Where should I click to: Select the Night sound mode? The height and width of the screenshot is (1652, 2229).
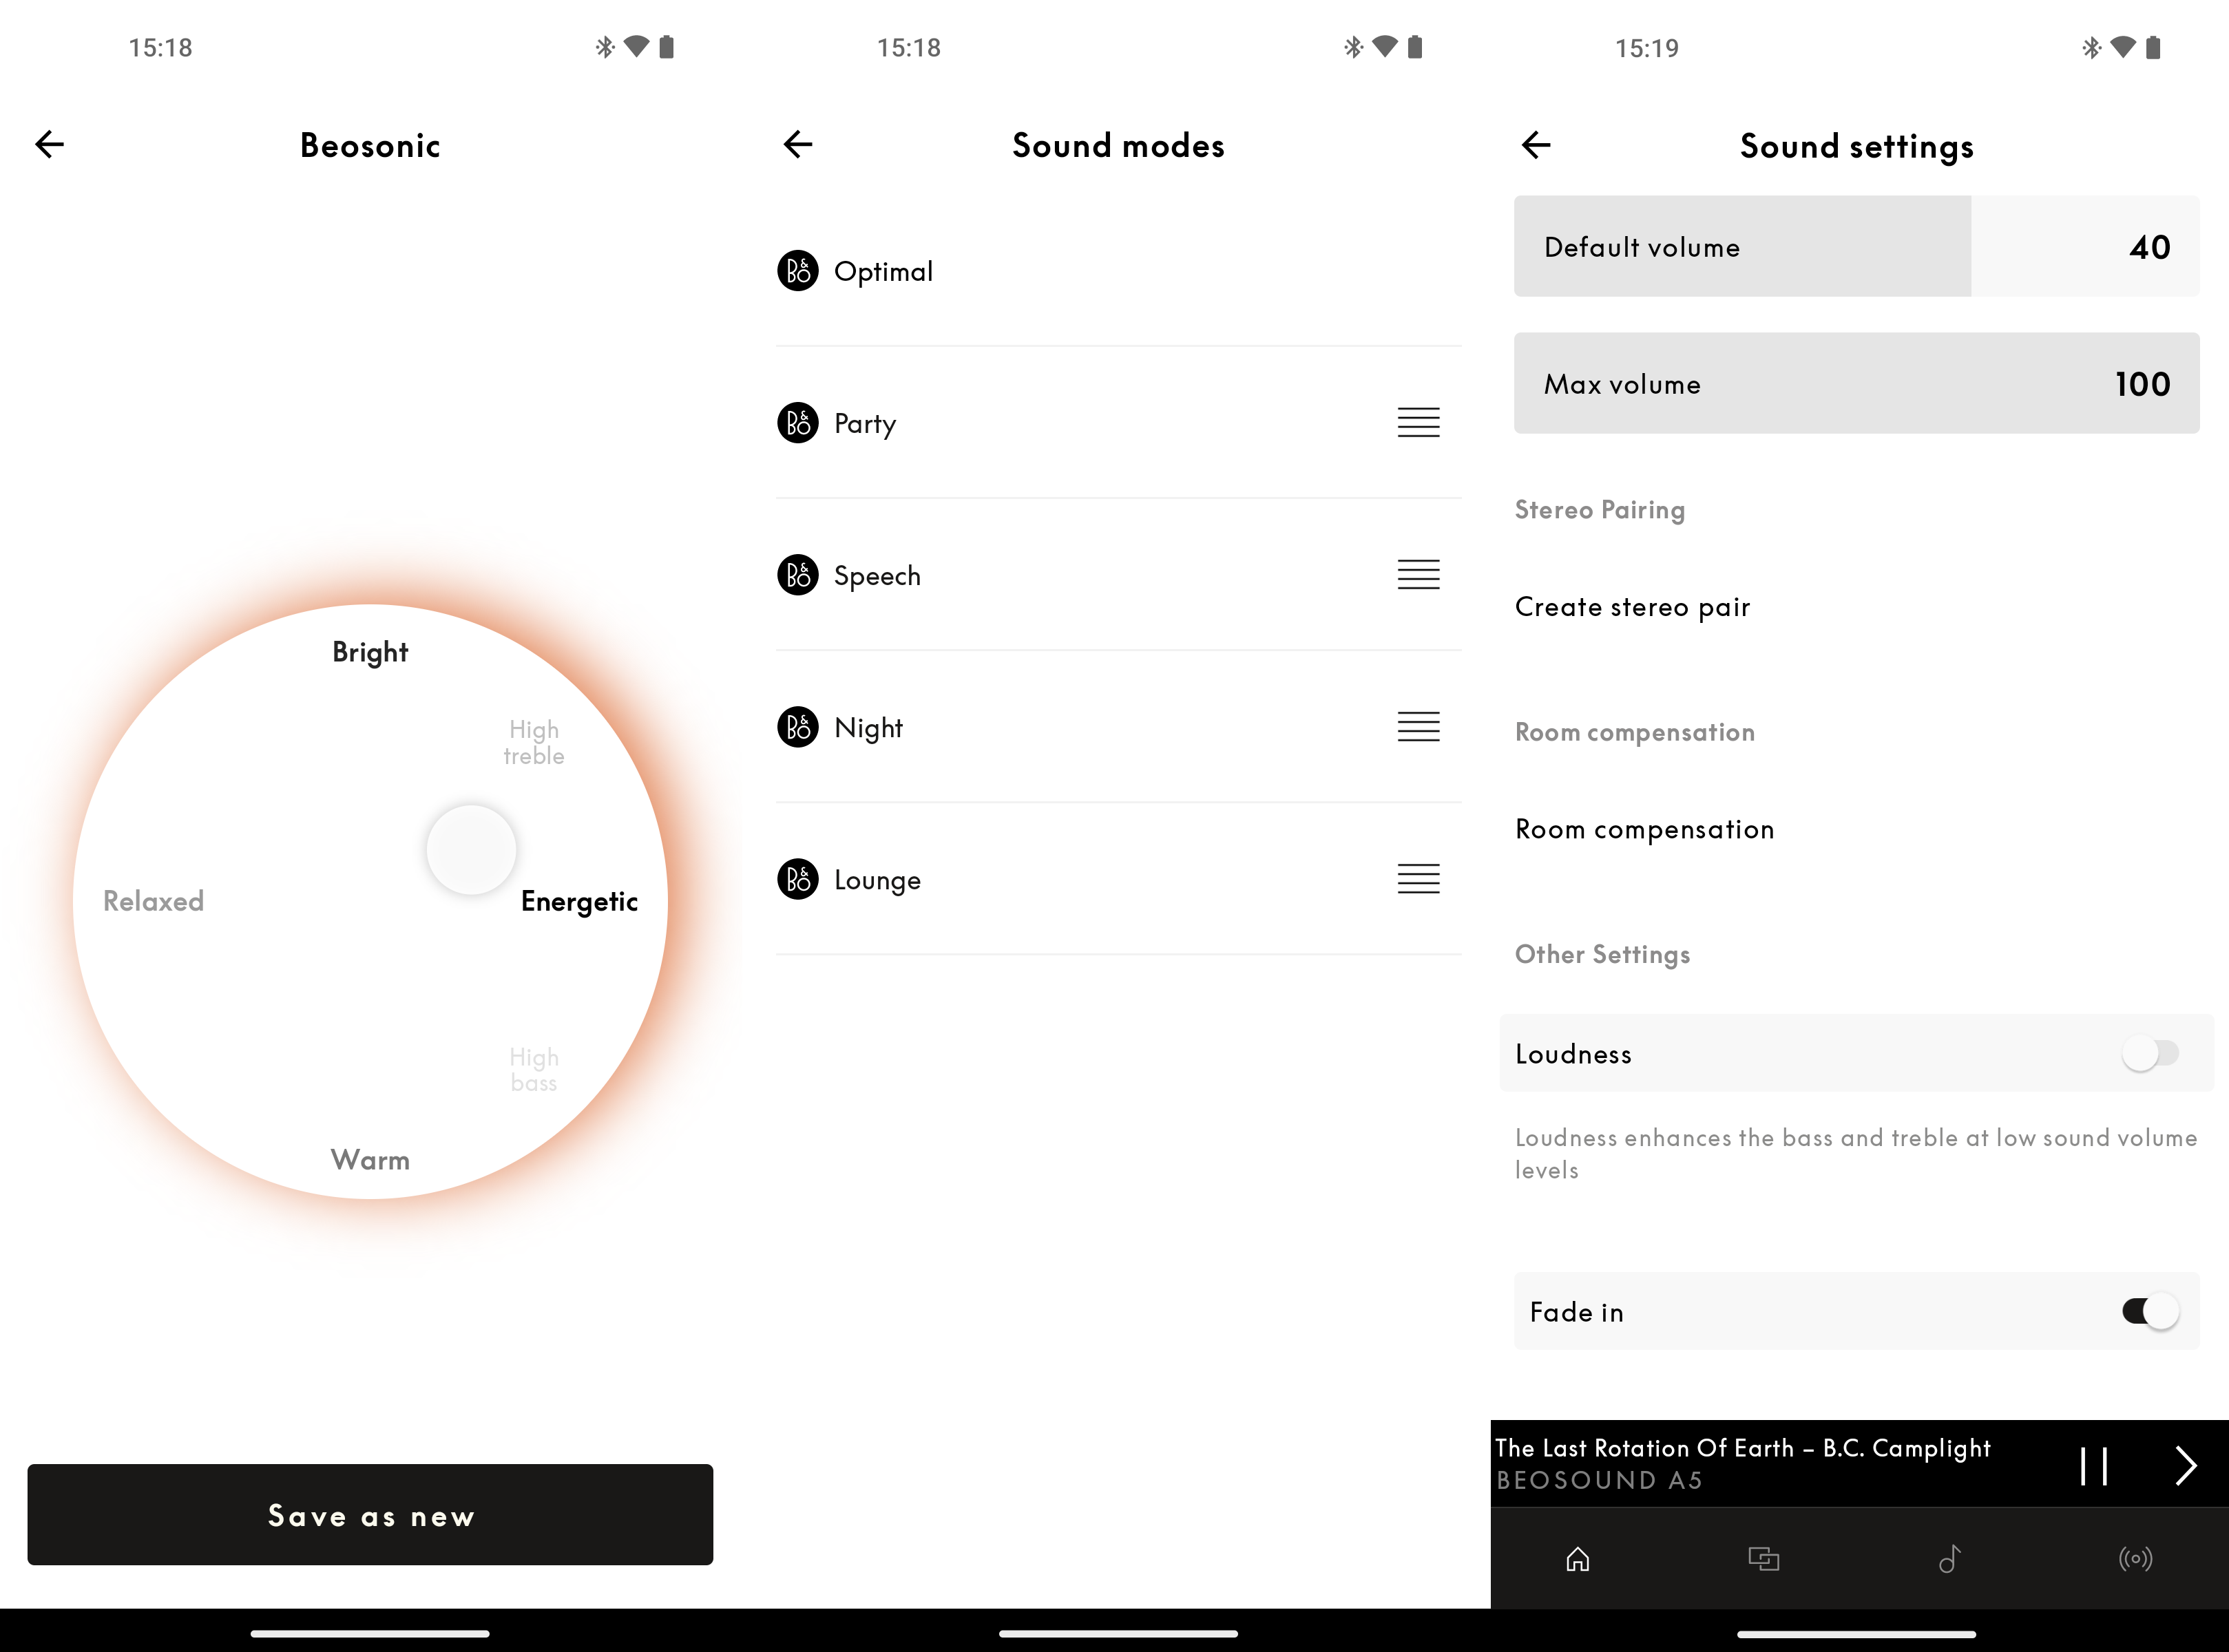pos(1118,727)
